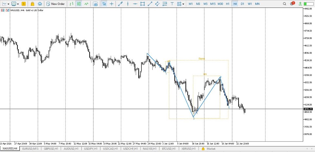The height and width of the screenshot is (152, 315).
Task: Click the green connection status bar
Action: click(x=308, y=4)
